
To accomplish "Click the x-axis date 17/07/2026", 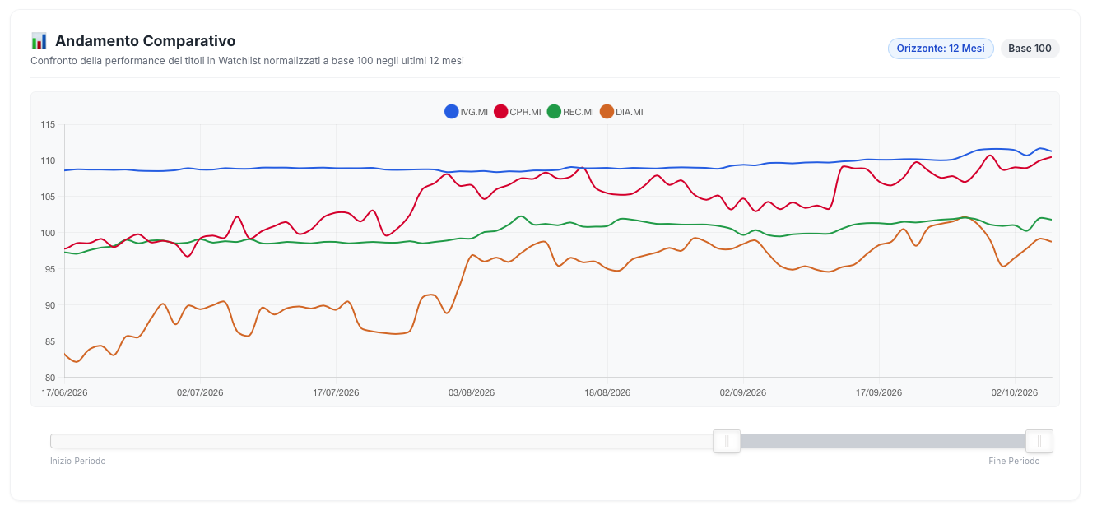I will coord(336,392).
